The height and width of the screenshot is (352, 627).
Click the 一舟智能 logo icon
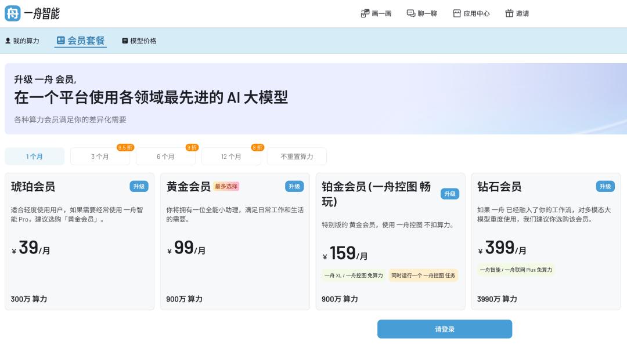[x=12, y=13]
